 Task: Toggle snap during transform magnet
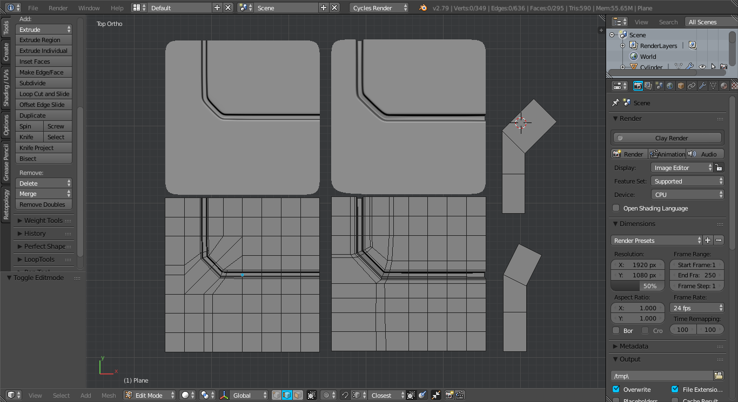(346, 395)
